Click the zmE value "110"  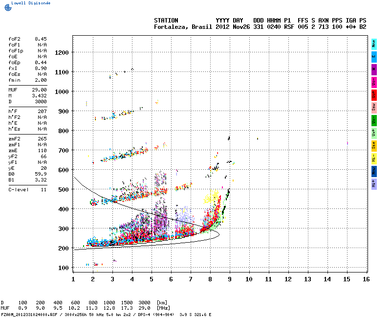[x=42, y=151]
